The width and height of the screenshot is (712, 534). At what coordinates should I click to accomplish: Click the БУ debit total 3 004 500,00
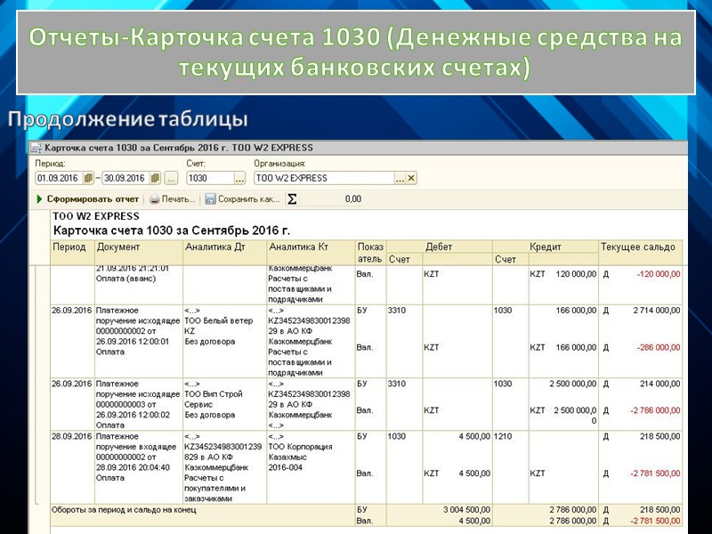pos(466,510)
